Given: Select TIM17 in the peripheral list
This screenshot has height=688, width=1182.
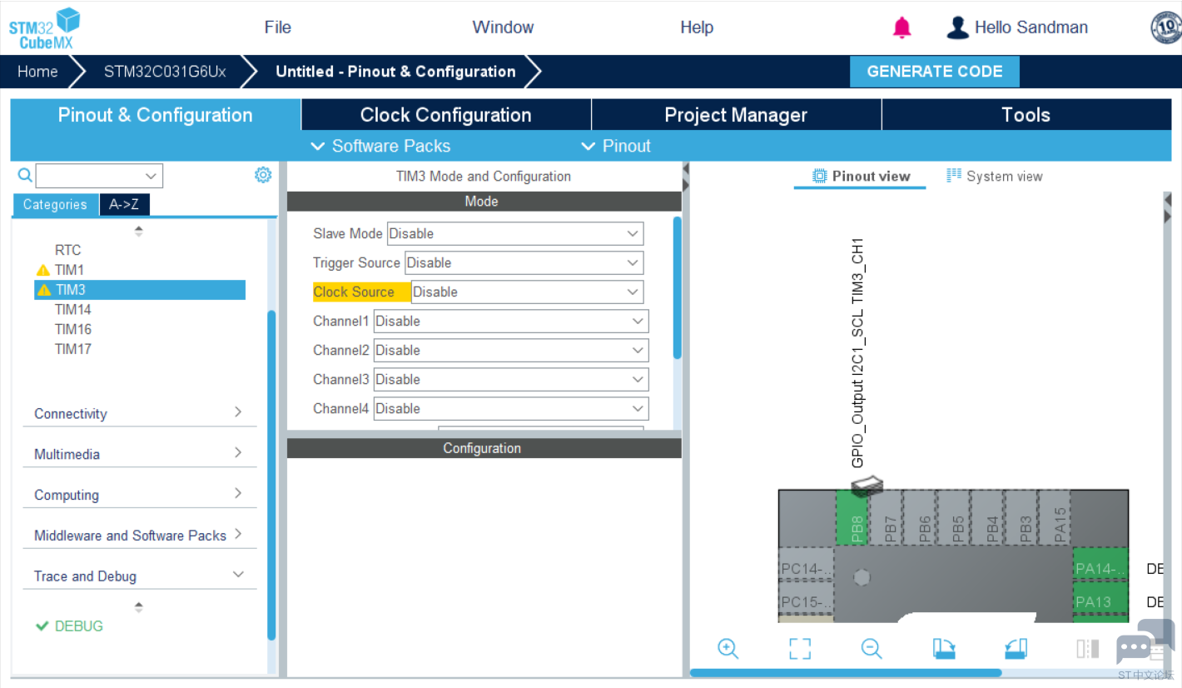Looking at the screenshot, I should pos(73,350).
